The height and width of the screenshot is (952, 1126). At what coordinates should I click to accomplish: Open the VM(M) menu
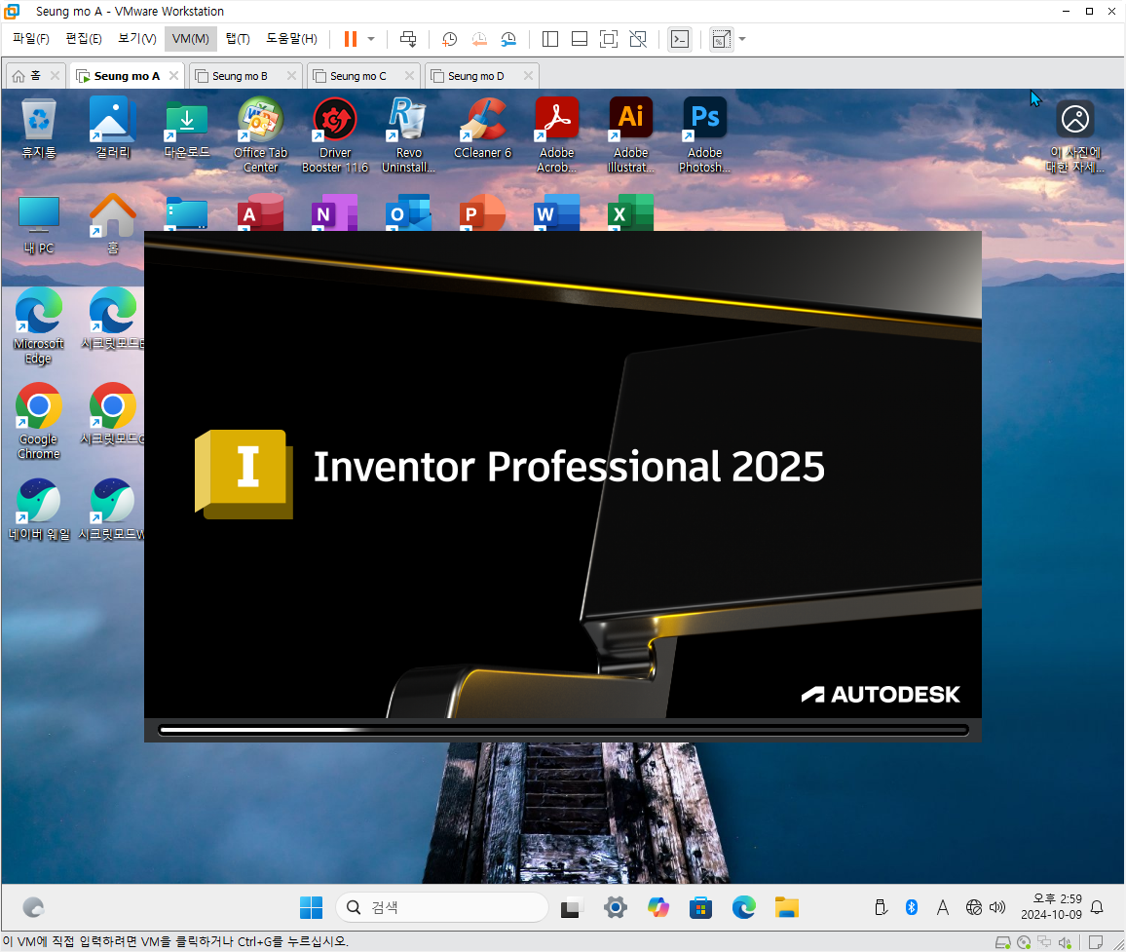190,39
